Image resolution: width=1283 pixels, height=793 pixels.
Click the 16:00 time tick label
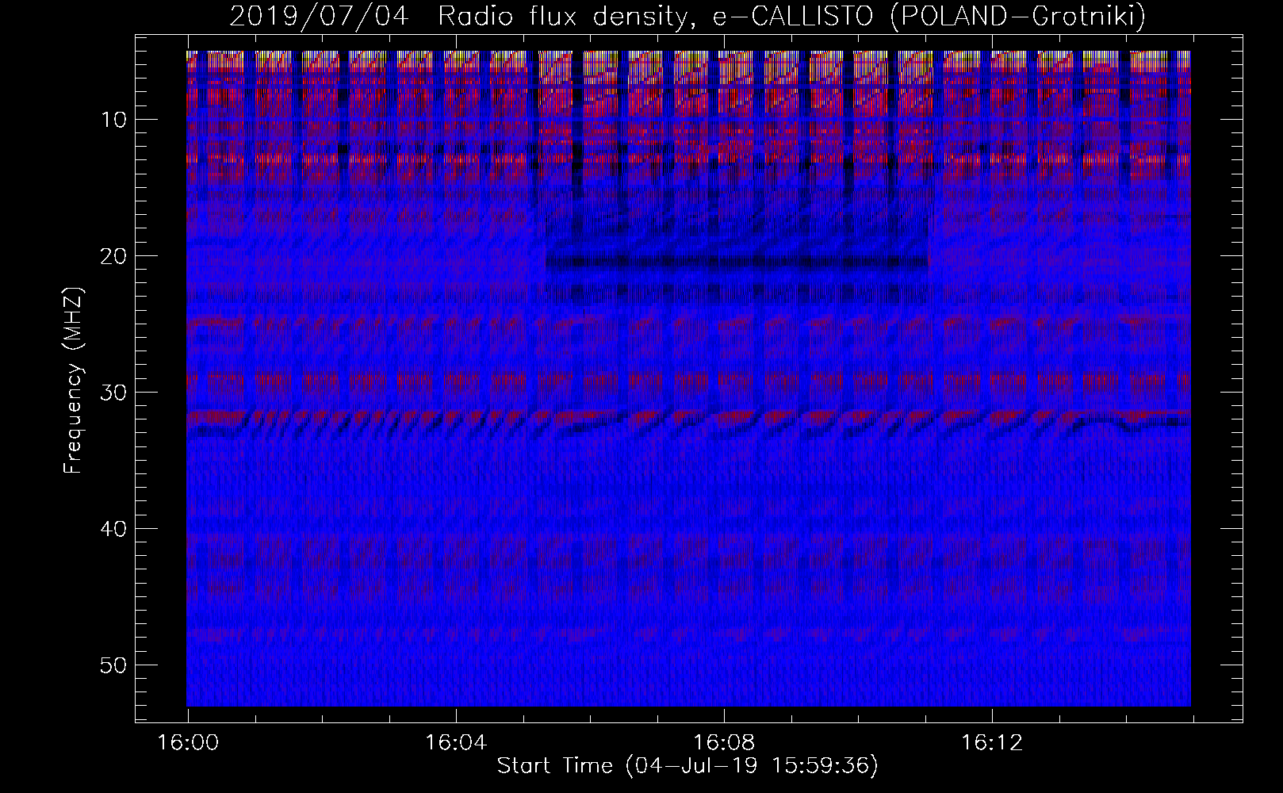pos(188,743)
